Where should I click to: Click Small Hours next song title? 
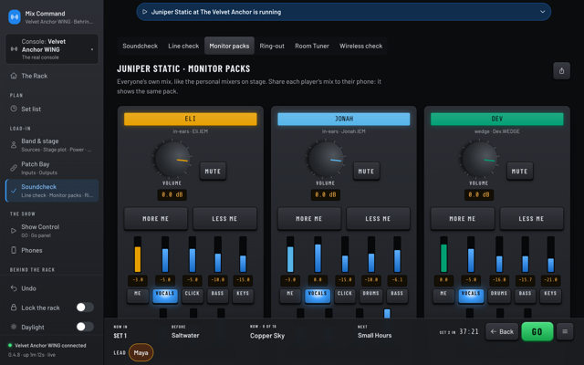[374, 335]
